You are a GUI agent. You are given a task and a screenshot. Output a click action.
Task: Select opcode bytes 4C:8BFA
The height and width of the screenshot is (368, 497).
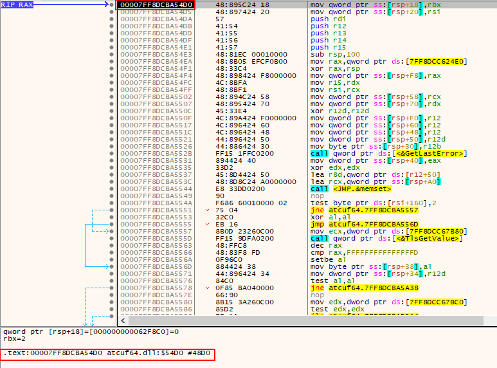tap(231, 82)
